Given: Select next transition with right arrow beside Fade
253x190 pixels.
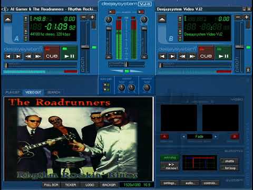Looking at the screenshot, I should [216, 137].
